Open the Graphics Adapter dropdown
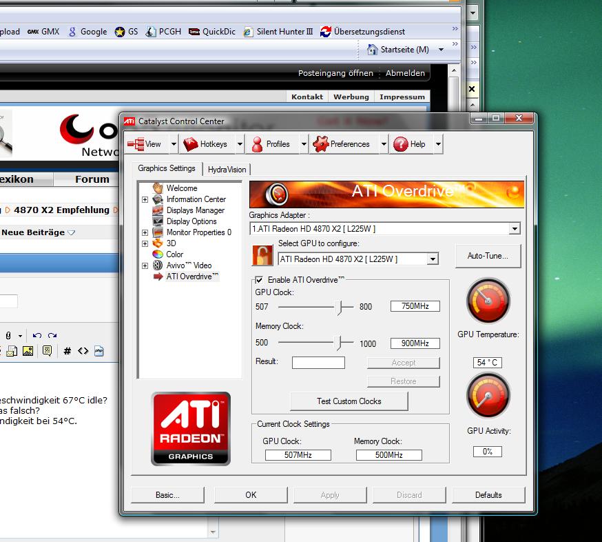Viewport: 602px width, 542px height. point(514,229)
